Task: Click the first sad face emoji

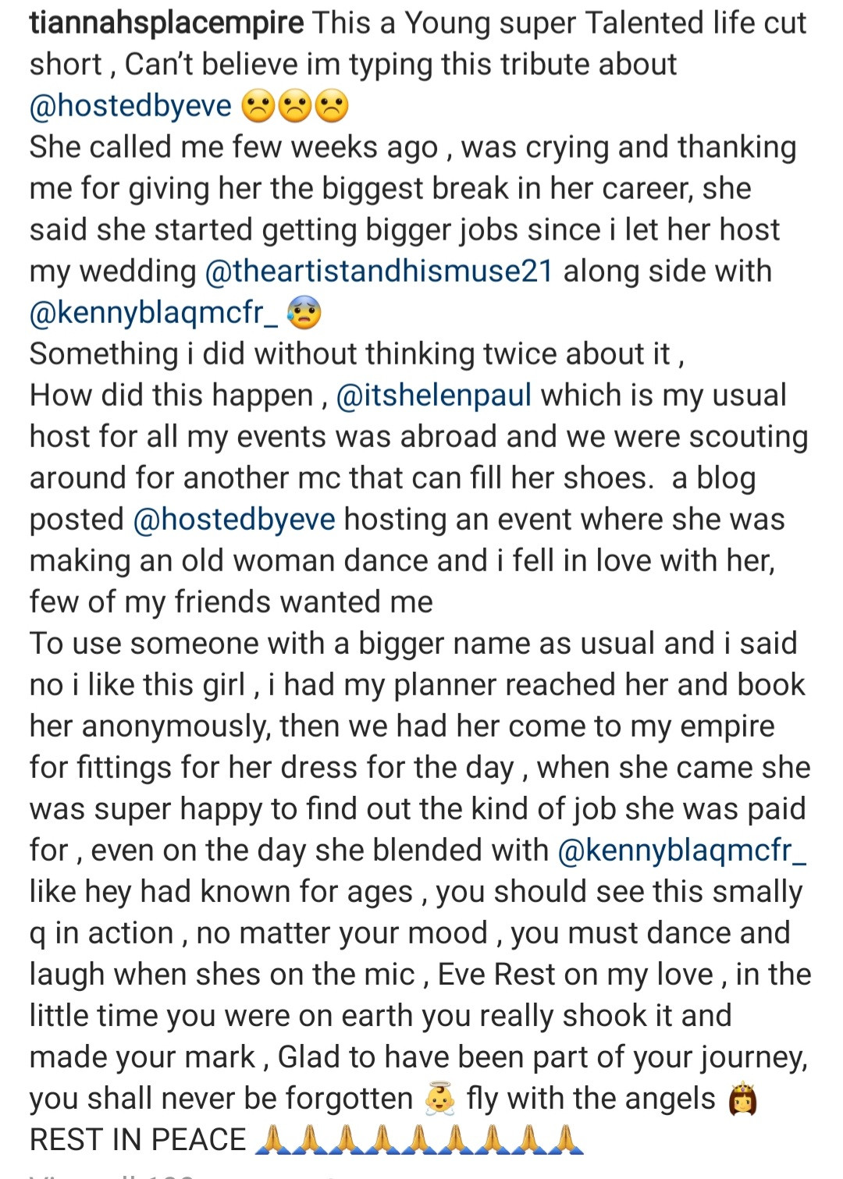Action: pyautogui.click(x=258, y=107)
